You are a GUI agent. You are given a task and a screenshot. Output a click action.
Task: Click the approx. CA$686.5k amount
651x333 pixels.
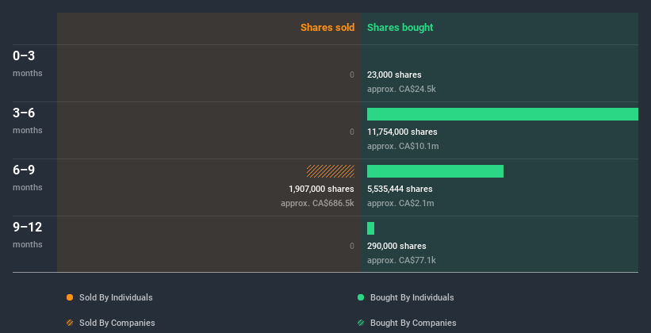[317, 203]
